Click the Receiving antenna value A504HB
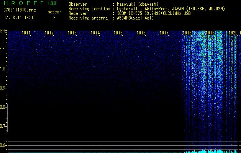 135,18
